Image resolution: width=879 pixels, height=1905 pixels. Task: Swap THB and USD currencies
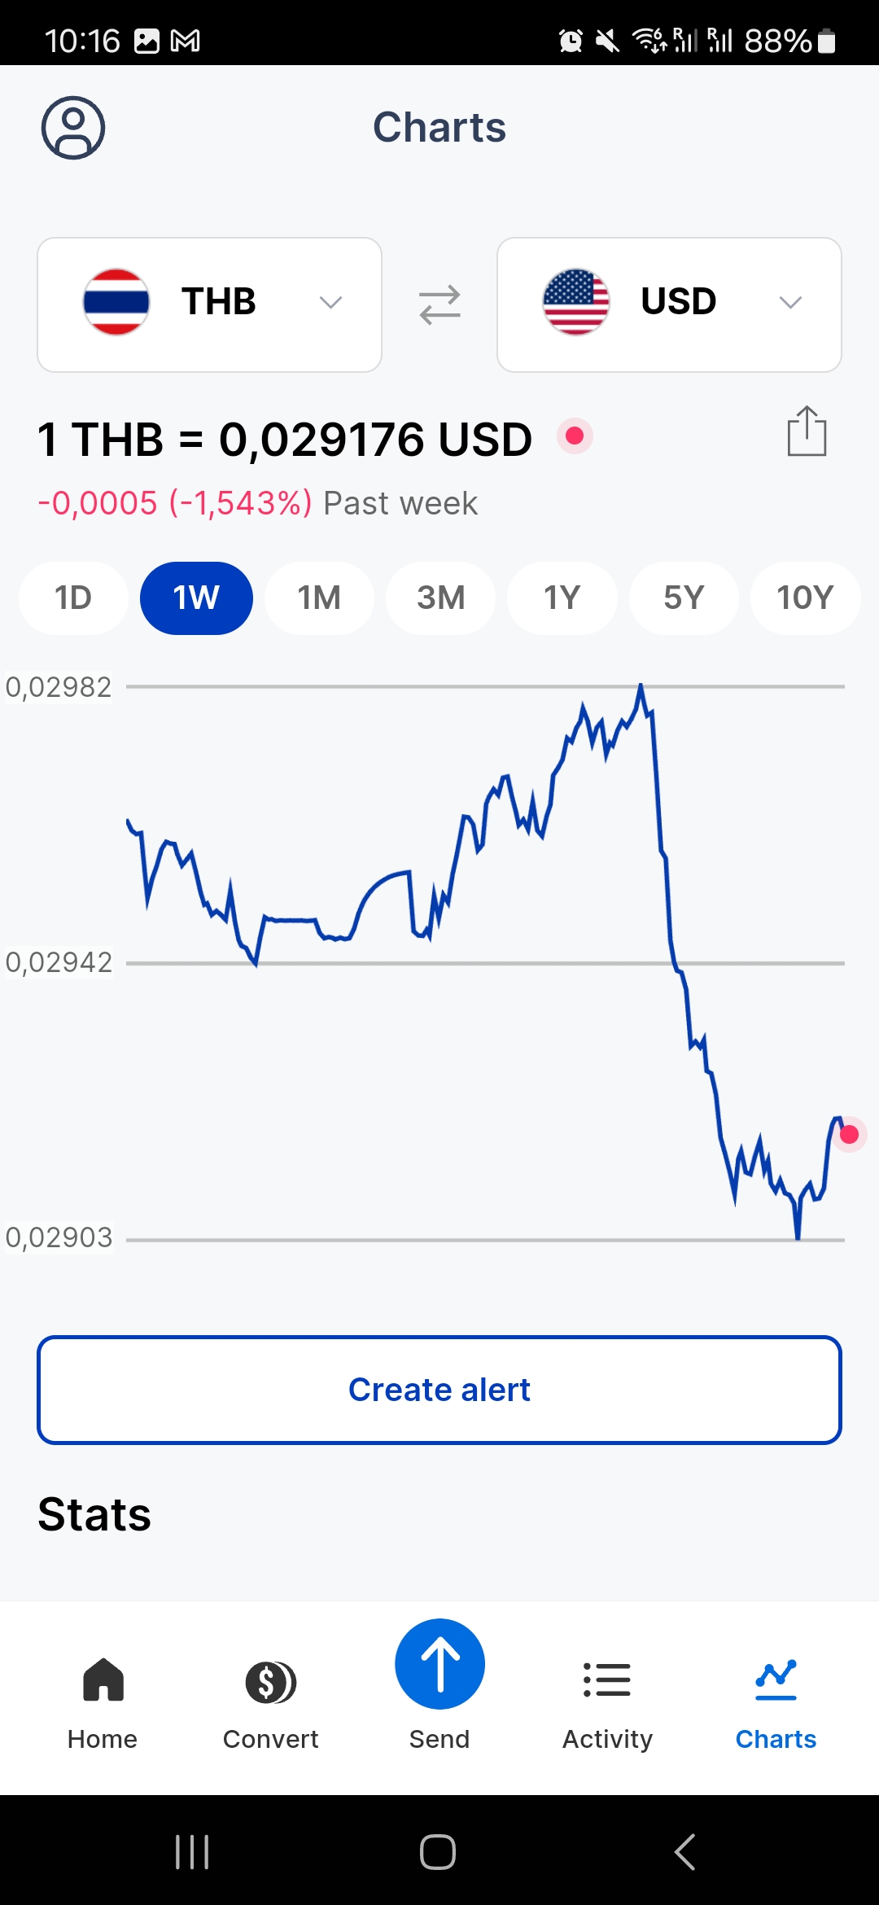coord(439,304)
